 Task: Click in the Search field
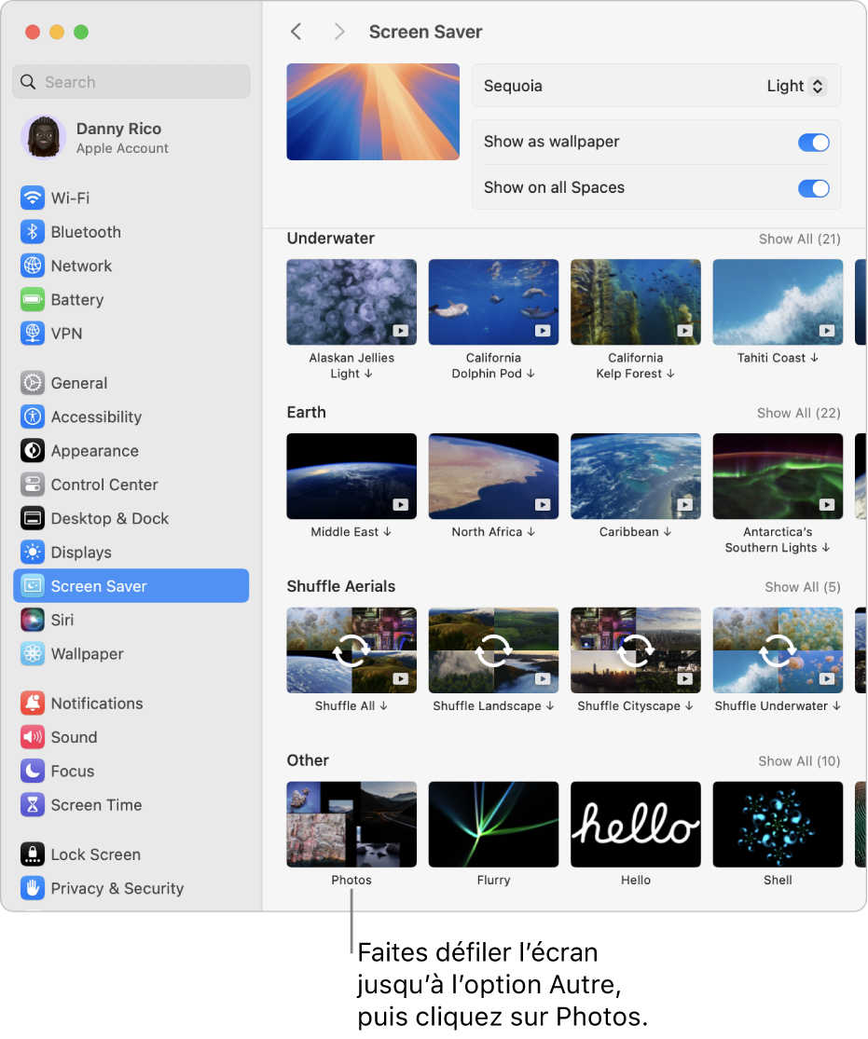(x=131, y=81)
